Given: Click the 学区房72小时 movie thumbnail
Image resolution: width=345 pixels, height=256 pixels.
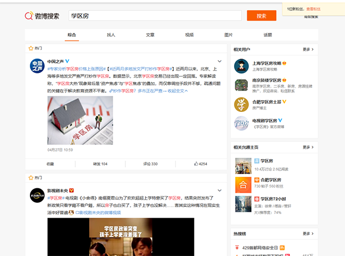Looking at the screenshot, I should click(243, 204).
